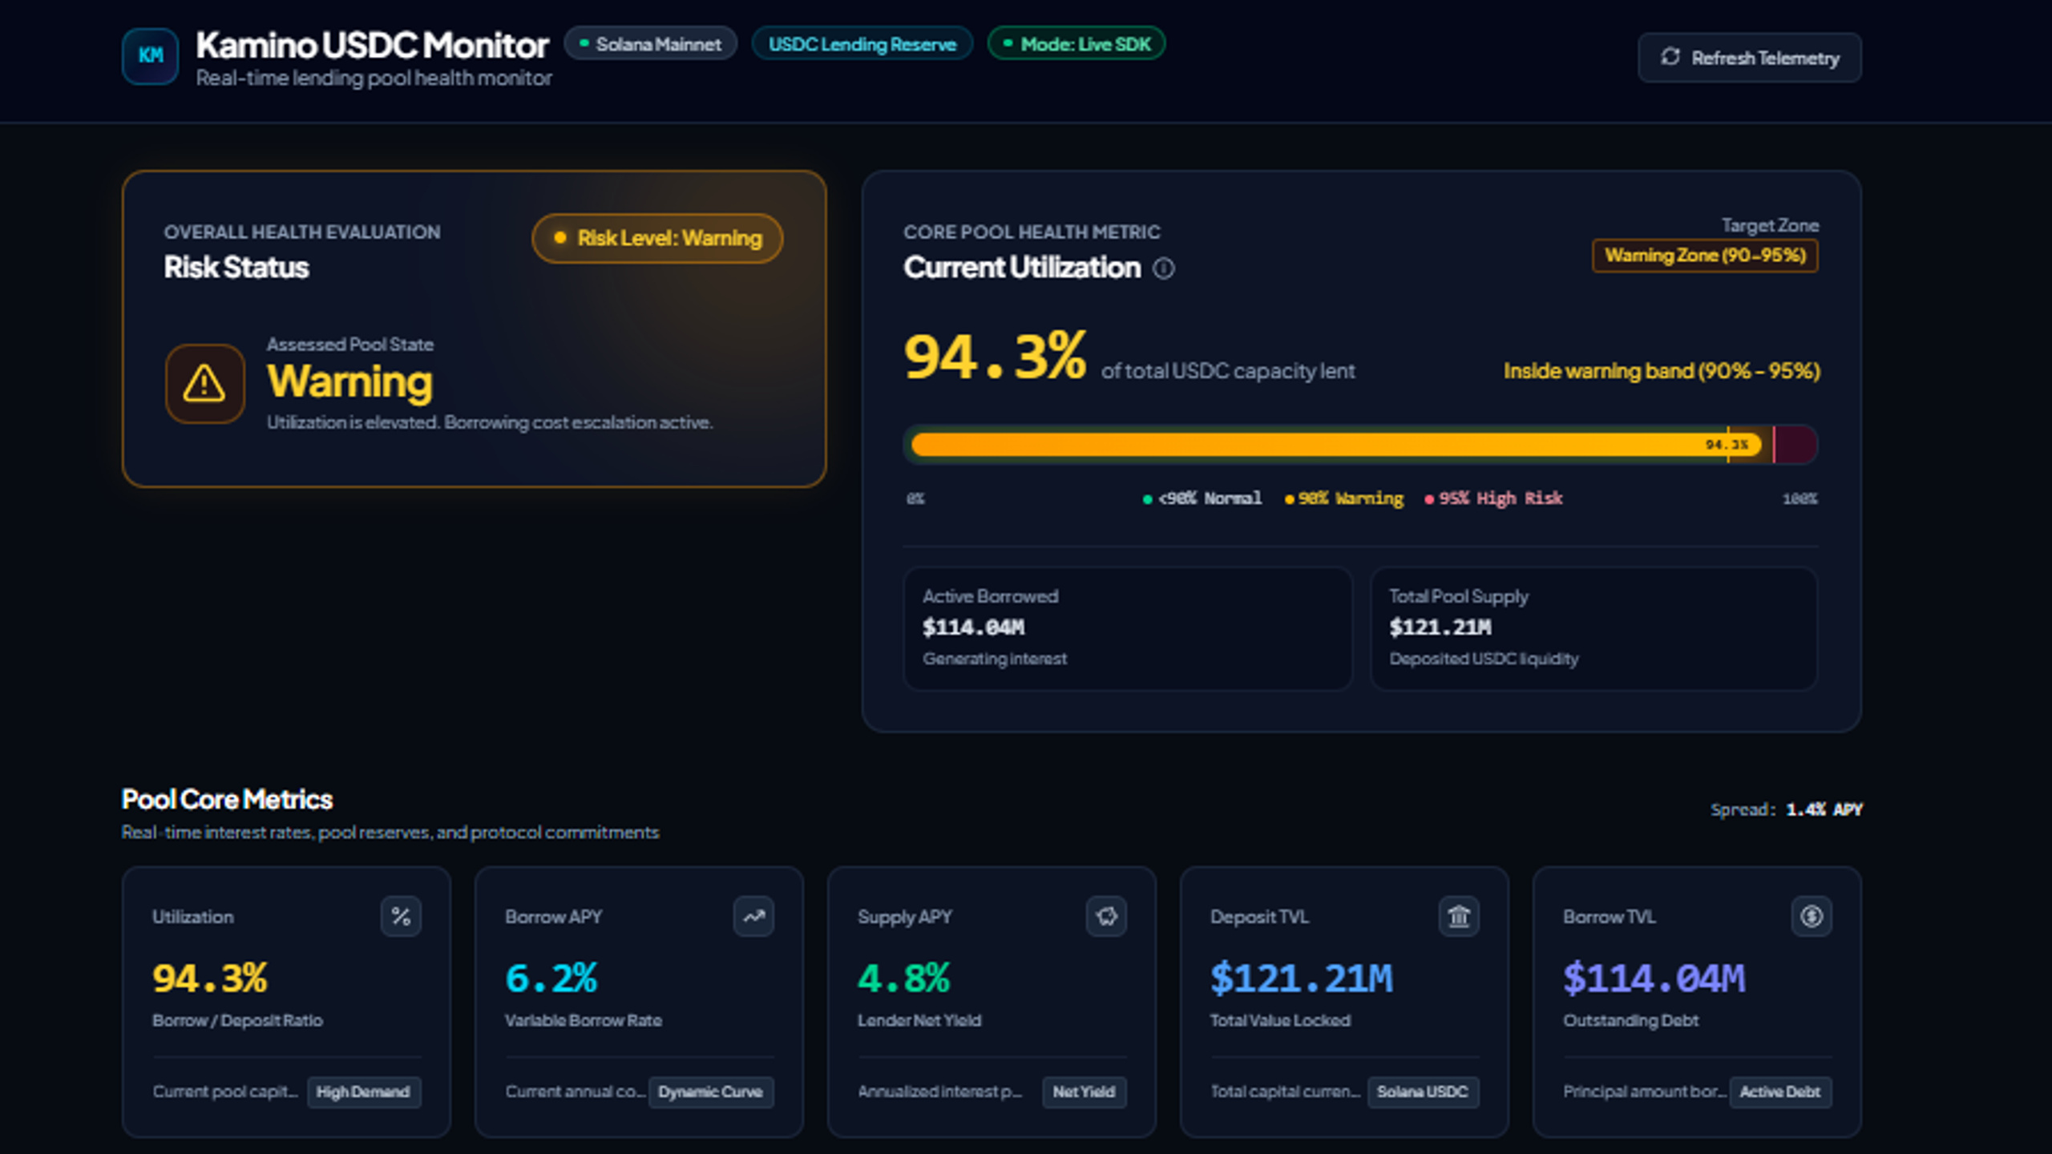Viewport: 2052px width, 1154px height.
Task: Click the Active Borrowed $114.04M value
Action: click(973, 627)
